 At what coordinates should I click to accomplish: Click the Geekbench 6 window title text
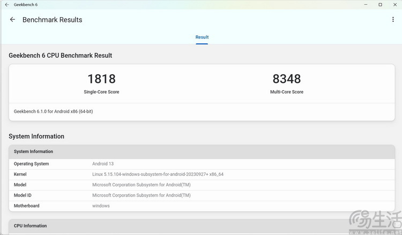click(x=26, y=5)
